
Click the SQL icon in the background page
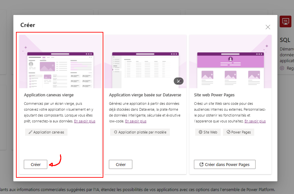point(286,21)
